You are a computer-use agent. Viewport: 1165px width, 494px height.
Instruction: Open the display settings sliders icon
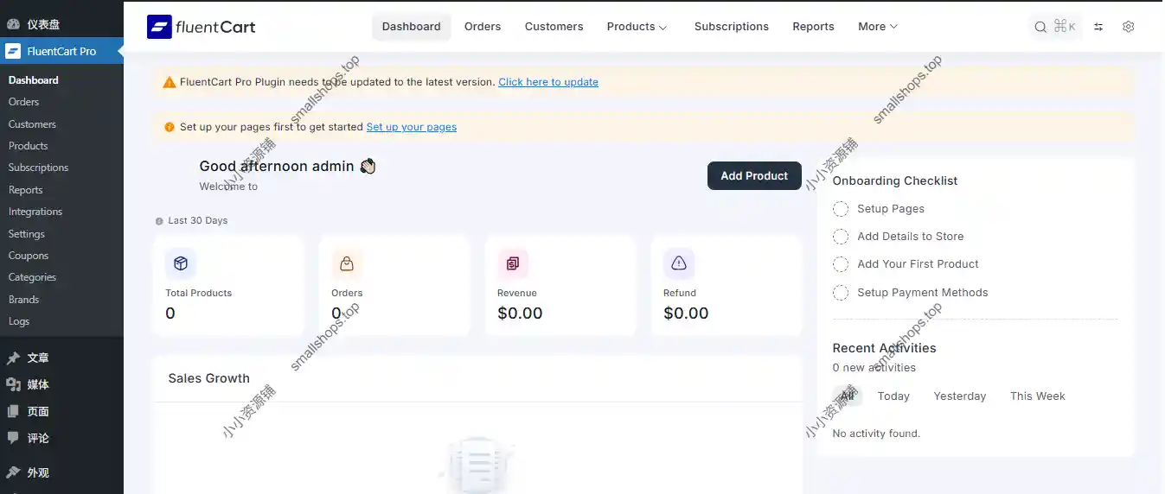[x=1098, y=27]
